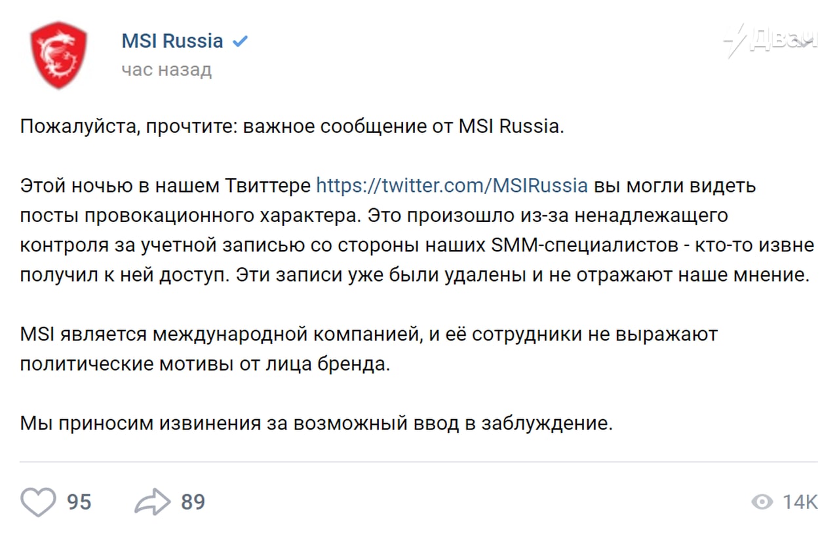The height and width of the screenshot is (533, 839).
Task: Open the twitter.com/MSIRussia link
Action: tap(452, 185)
